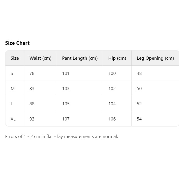Click the XL size row label
The width and height of the screenshot is (179, 179).
click(x=13, y=119)
